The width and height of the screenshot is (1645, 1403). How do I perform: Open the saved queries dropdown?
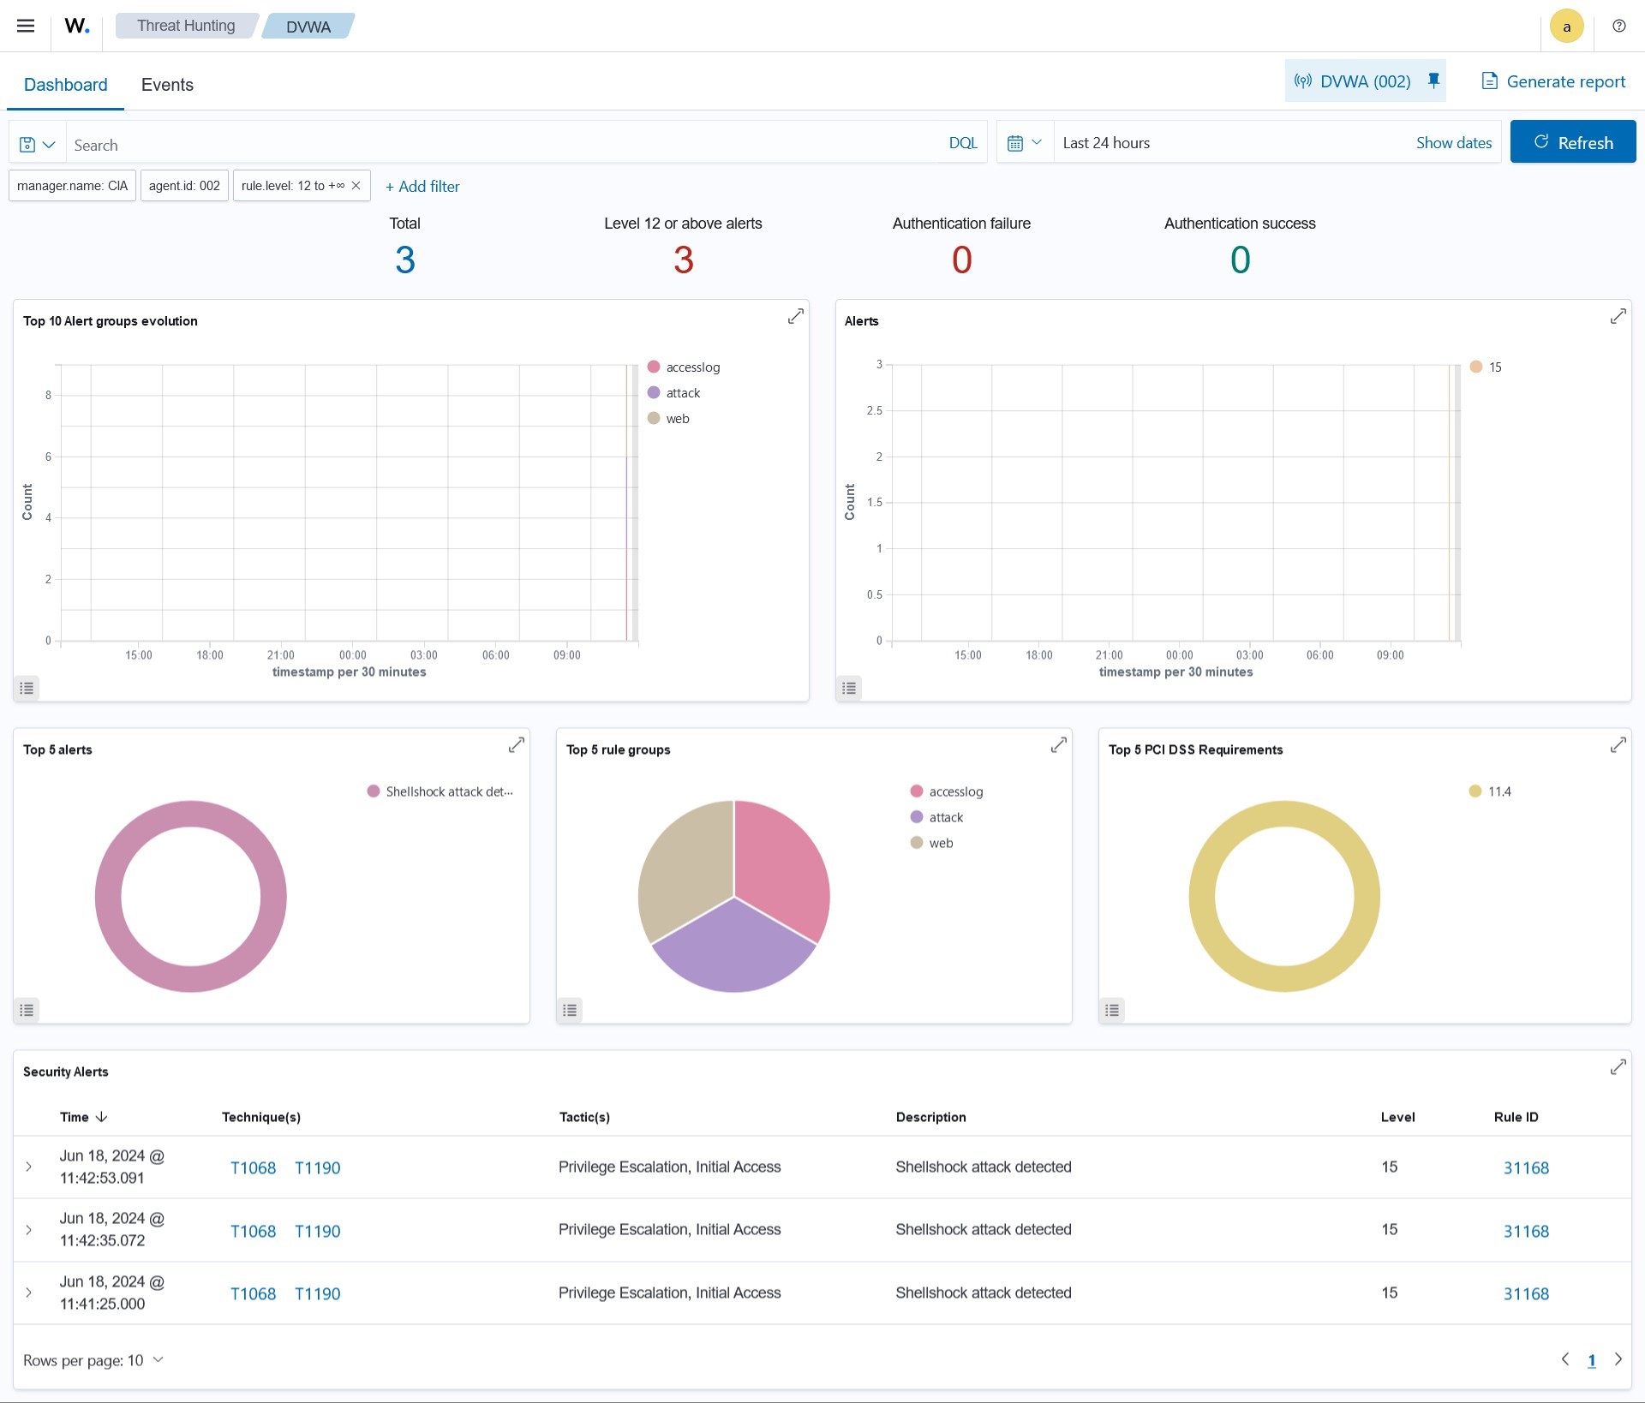click(x=38, y=144)
